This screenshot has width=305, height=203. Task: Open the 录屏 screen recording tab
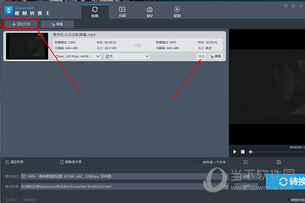177,12
